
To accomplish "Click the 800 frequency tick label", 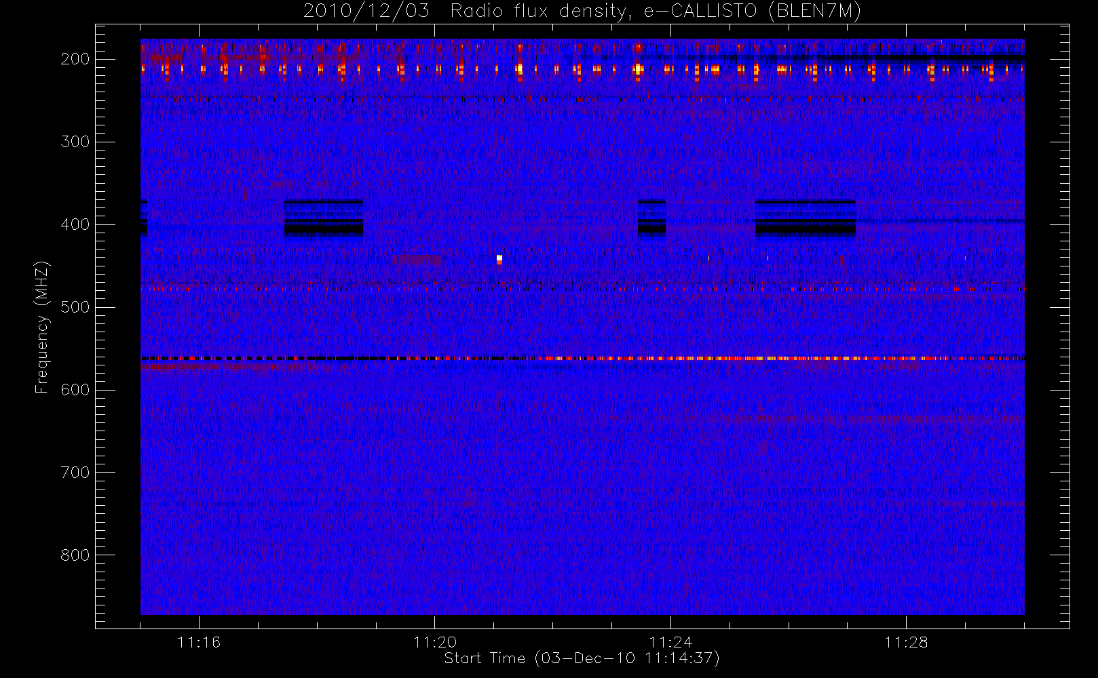I will 75,555.
